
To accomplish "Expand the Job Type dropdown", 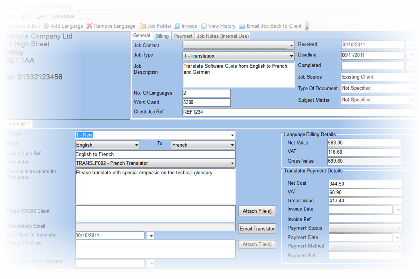I will coord(291,56).
